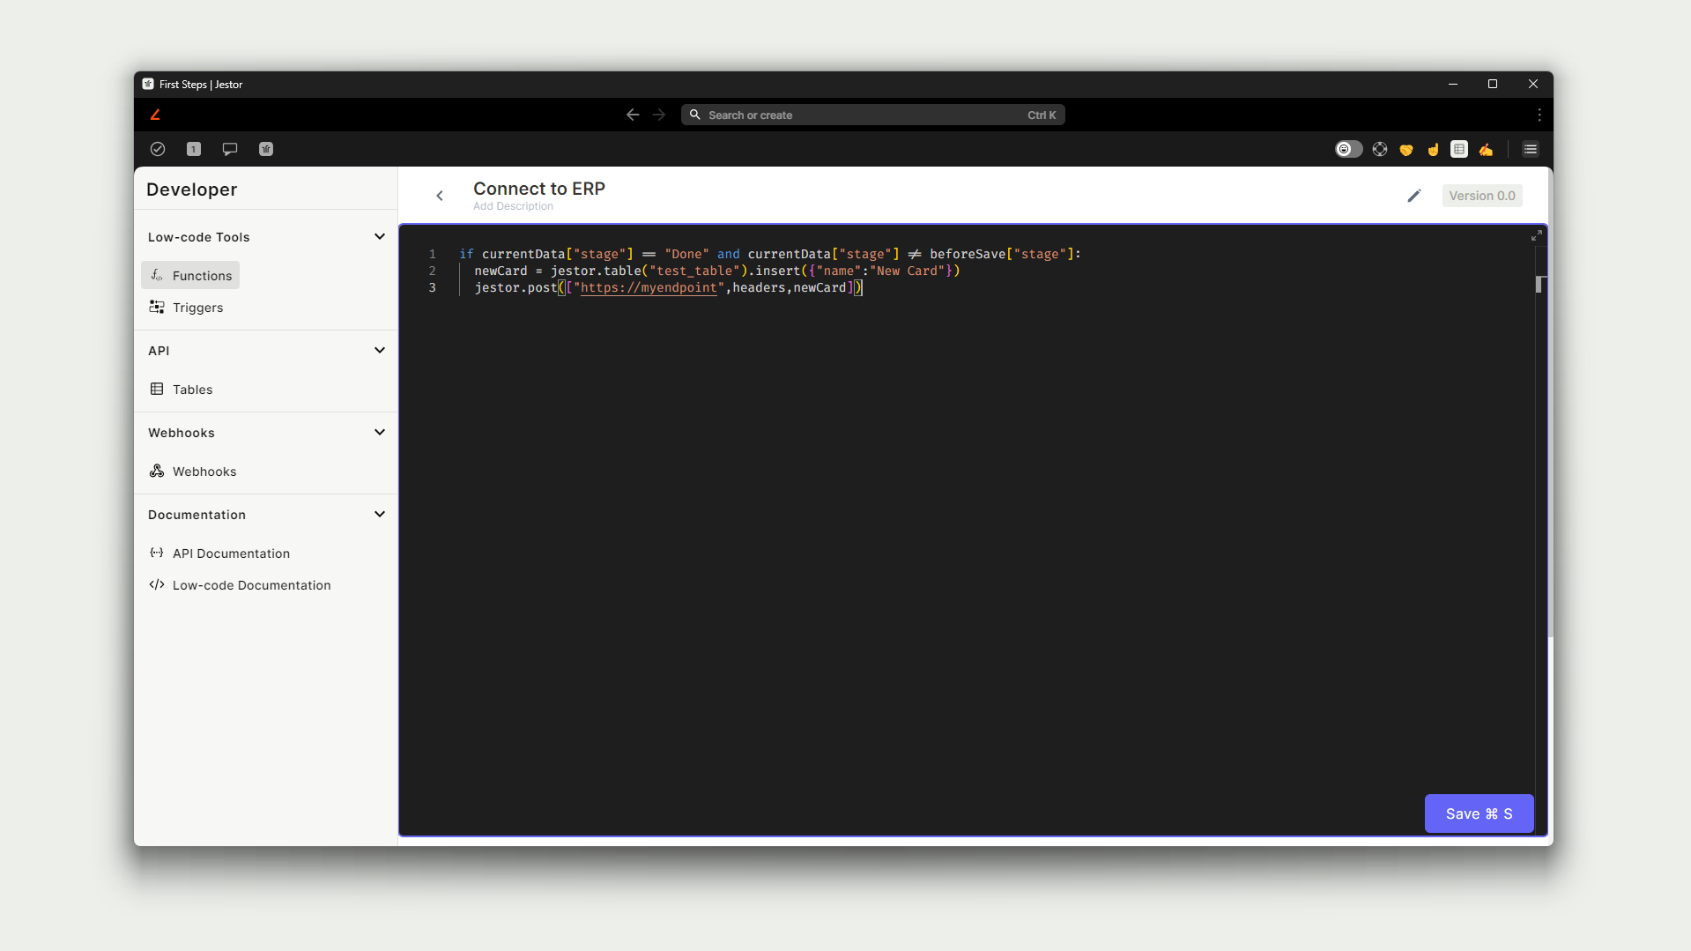Open the list menu icon at far right

(x=1531, y=149)
